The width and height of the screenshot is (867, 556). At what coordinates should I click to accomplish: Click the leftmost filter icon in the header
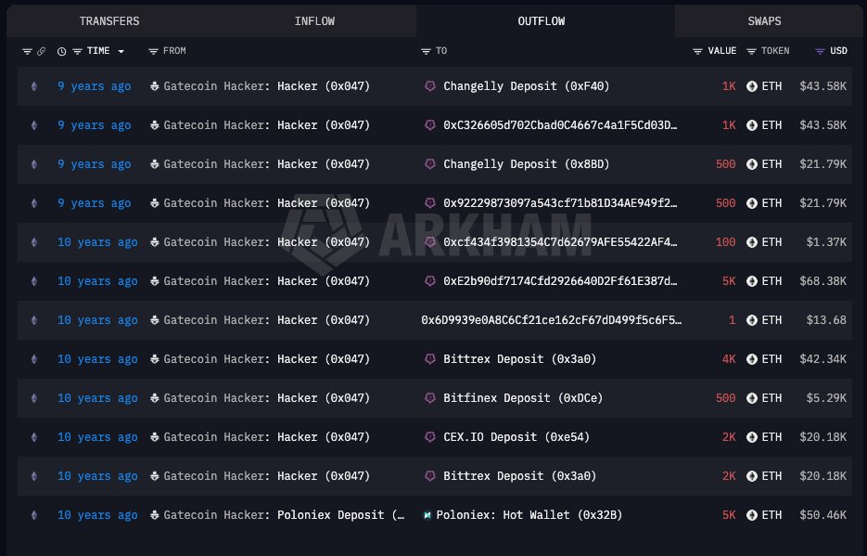27,51
